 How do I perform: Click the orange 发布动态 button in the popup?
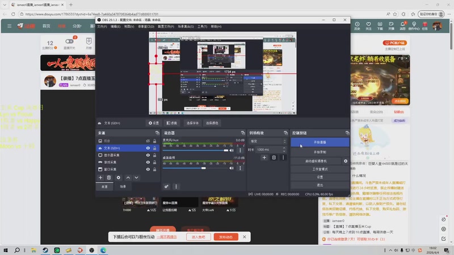coord(226,237)
